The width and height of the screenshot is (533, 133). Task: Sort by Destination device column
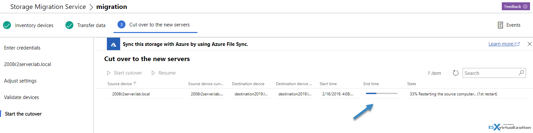248,84
